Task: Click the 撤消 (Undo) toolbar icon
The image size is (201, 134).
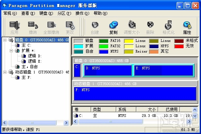Action: click(33, 25)
